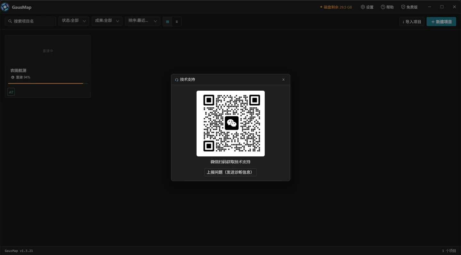
Task: Switch to list view layout
Action: 177,22
